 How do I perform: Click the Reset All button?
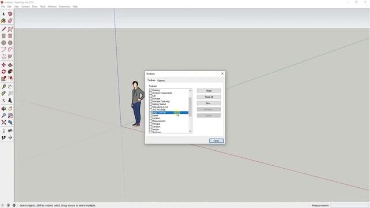[209, 97]
